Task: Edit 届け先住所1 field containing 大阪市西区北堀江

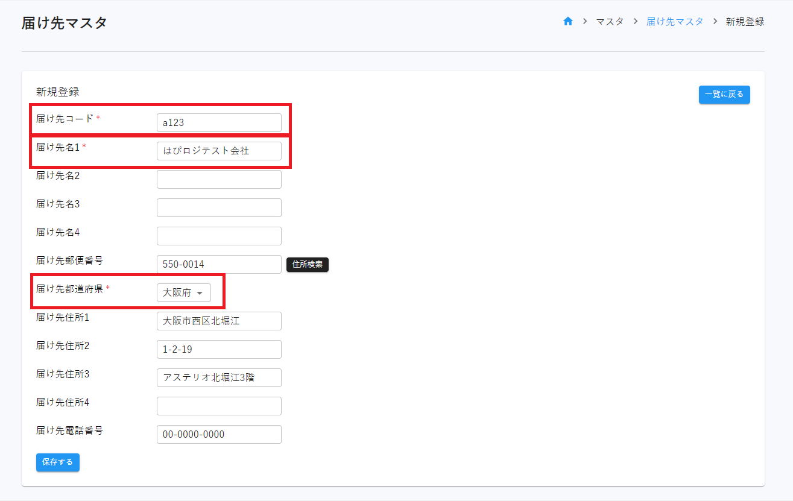Action: [219, 321]
